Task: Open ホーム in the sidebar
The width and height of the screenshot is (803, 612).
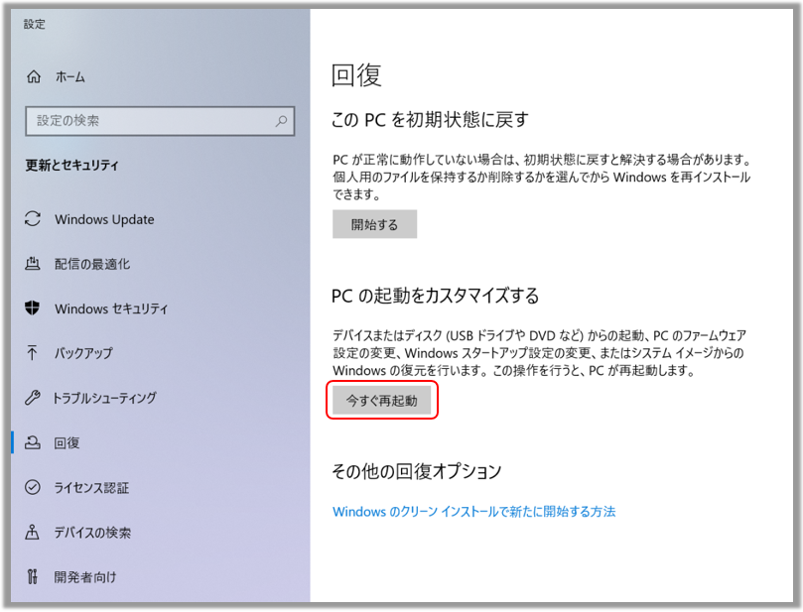Action: tap(70, 77)
